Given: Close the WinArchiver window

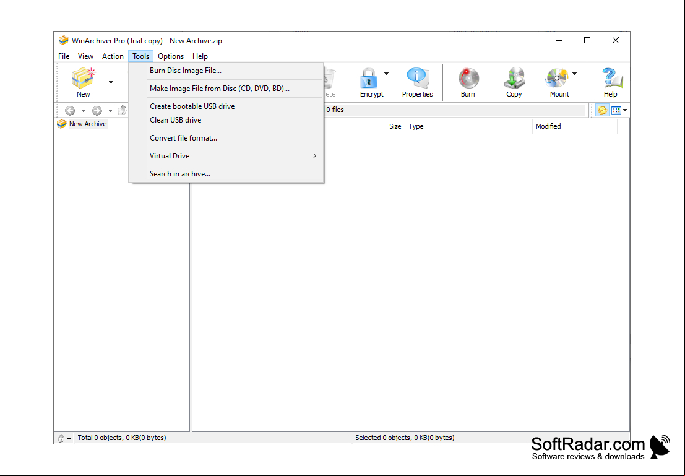Looking at the screenshot, I should [x=616, y=40].
